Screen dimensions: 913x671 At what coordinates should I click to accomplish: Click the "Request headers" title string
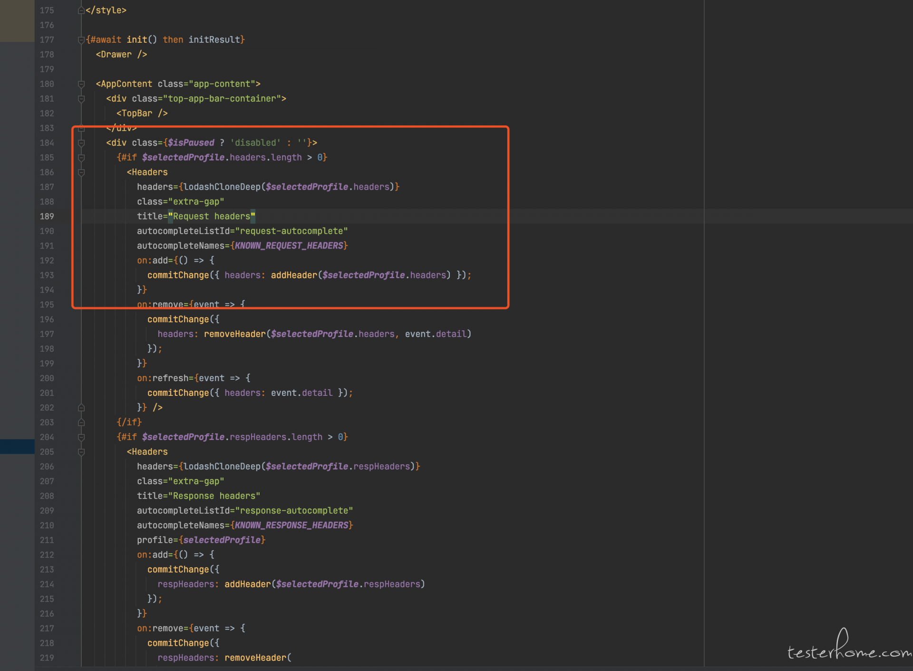point(212,217)
